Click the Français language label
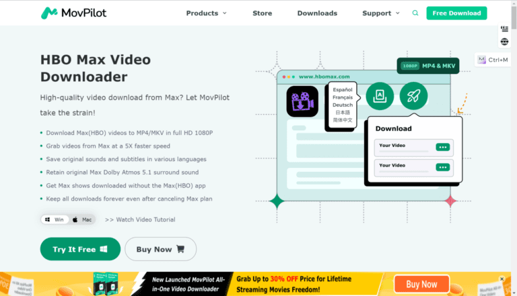 343,97
